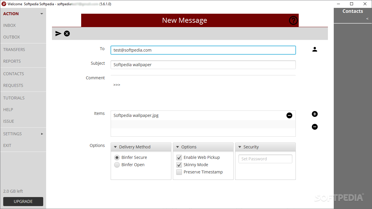Open REPORTS in the sidebar
This screenshot has height=209, width=372.
click(x=12, y=61)
